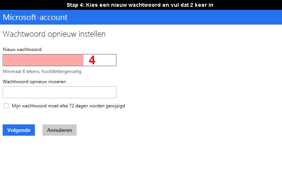
Task: Click the Nieuw wachtwoord input field
Action: pyautogui.click(x=60, y=60)
